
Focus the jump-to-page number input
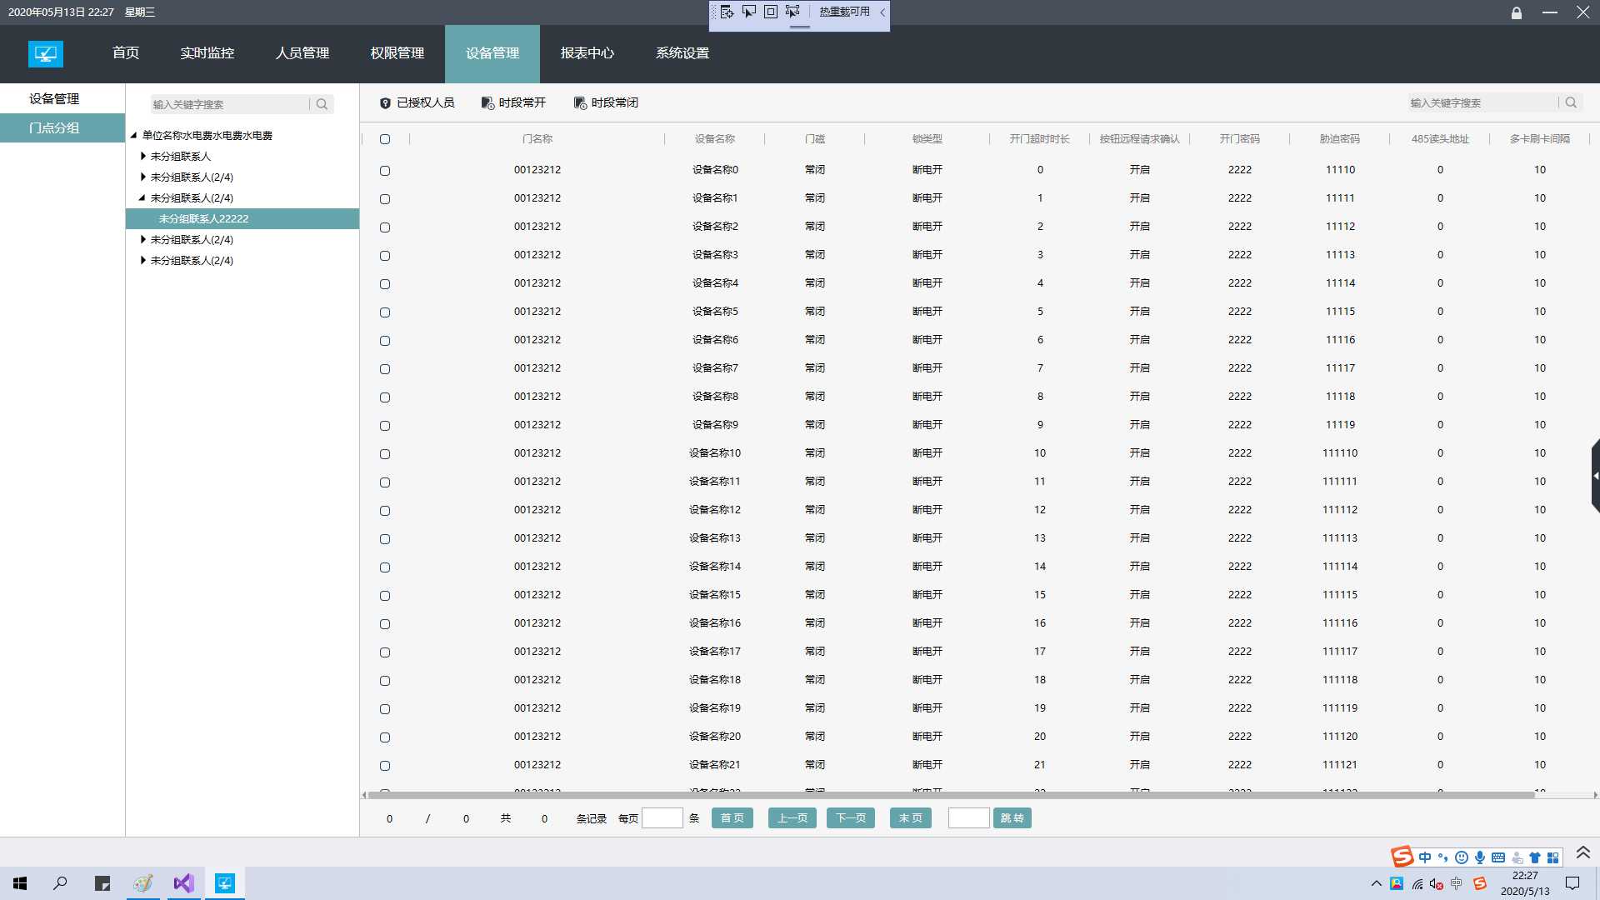[x=969, y=818]
